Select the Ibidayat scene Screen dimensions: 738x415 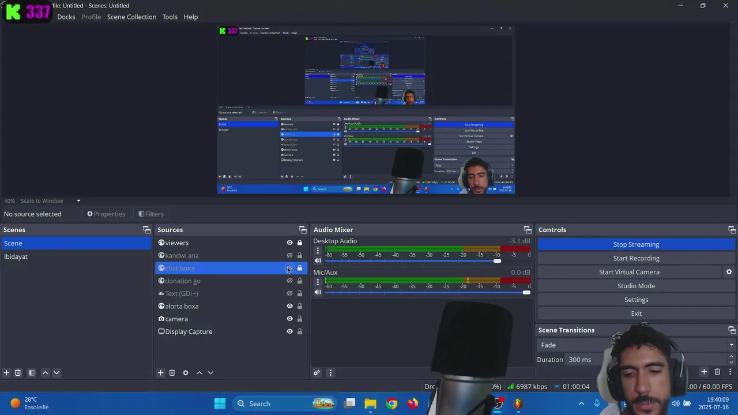(x=76, y=256)
